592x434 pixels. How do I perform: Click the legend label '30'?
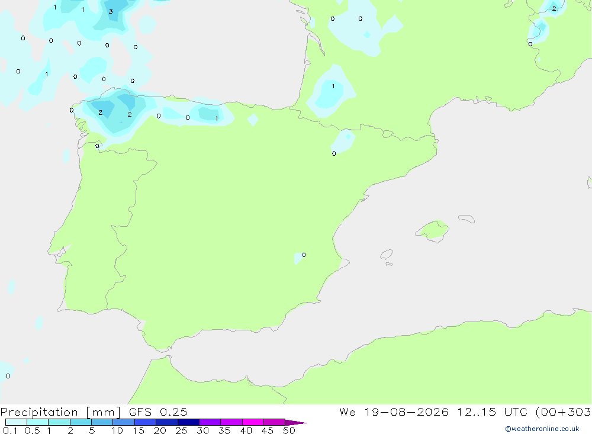pos(202,430)
